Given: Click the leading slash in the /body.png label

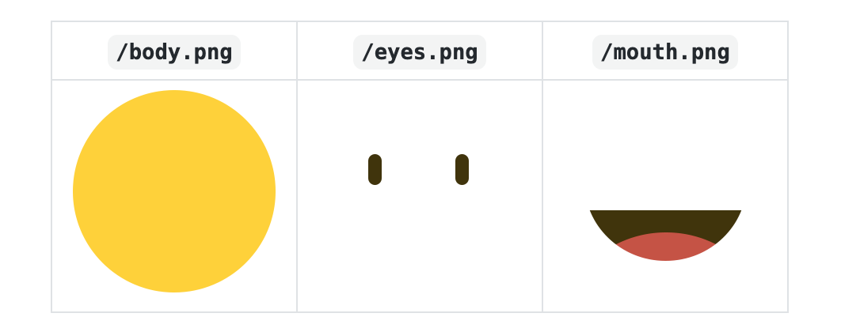Looking at the screenshot, I should pyautogui.click(x=121, y=52).
